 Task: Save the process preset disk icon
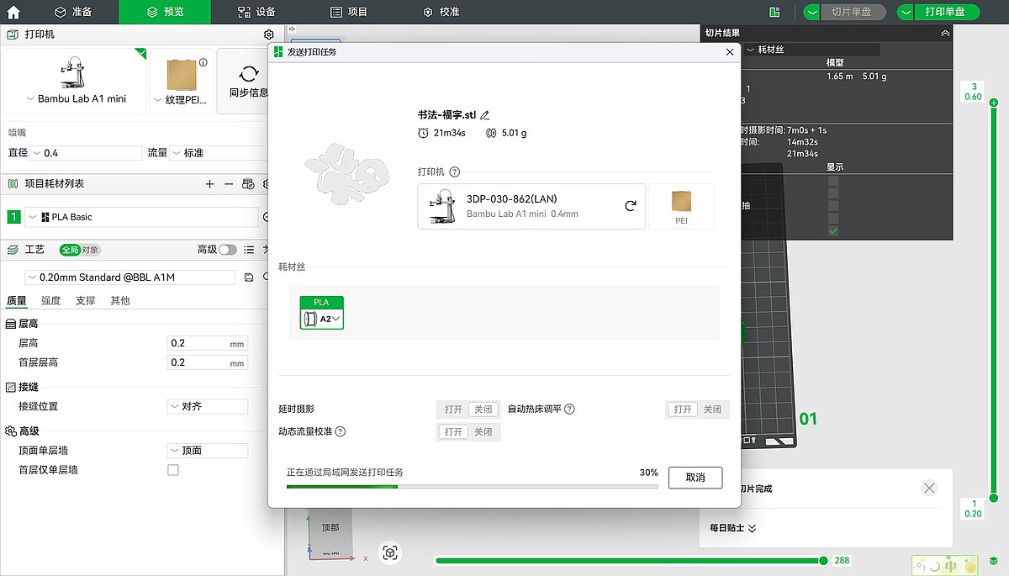click(x=248, y=277)
